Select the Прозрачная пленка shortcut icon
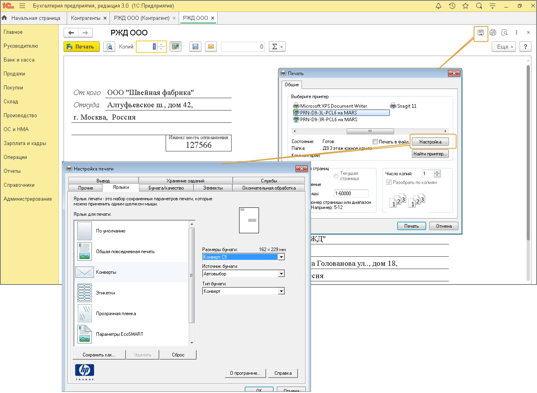This screenshot has width=537, height=393. click(x=85, y=314)
